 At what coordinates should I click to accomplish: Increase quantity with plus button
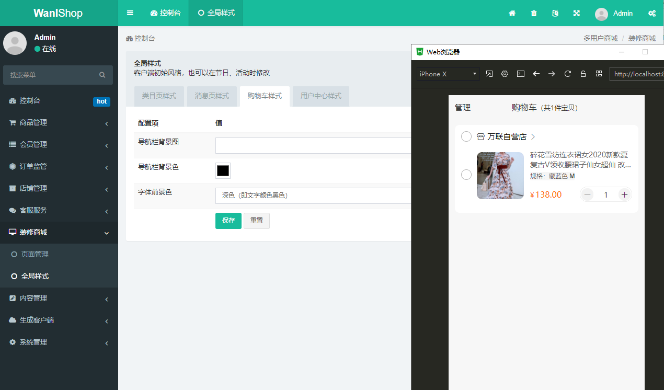coord(624,194)
